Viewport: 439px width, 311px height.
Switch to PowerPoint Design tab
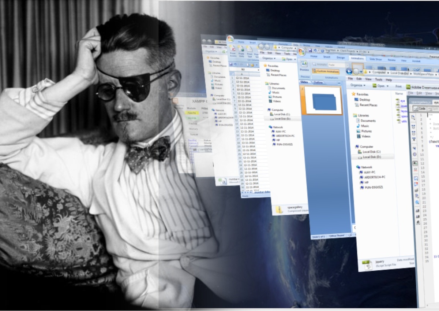click(x=341, y=57)
